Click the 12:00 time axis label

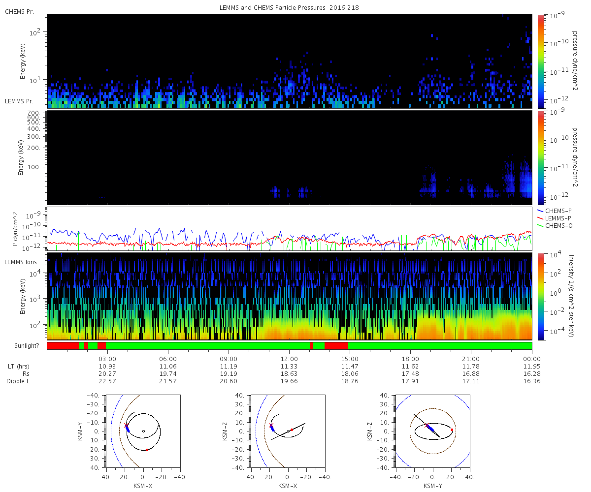[289, 359]
